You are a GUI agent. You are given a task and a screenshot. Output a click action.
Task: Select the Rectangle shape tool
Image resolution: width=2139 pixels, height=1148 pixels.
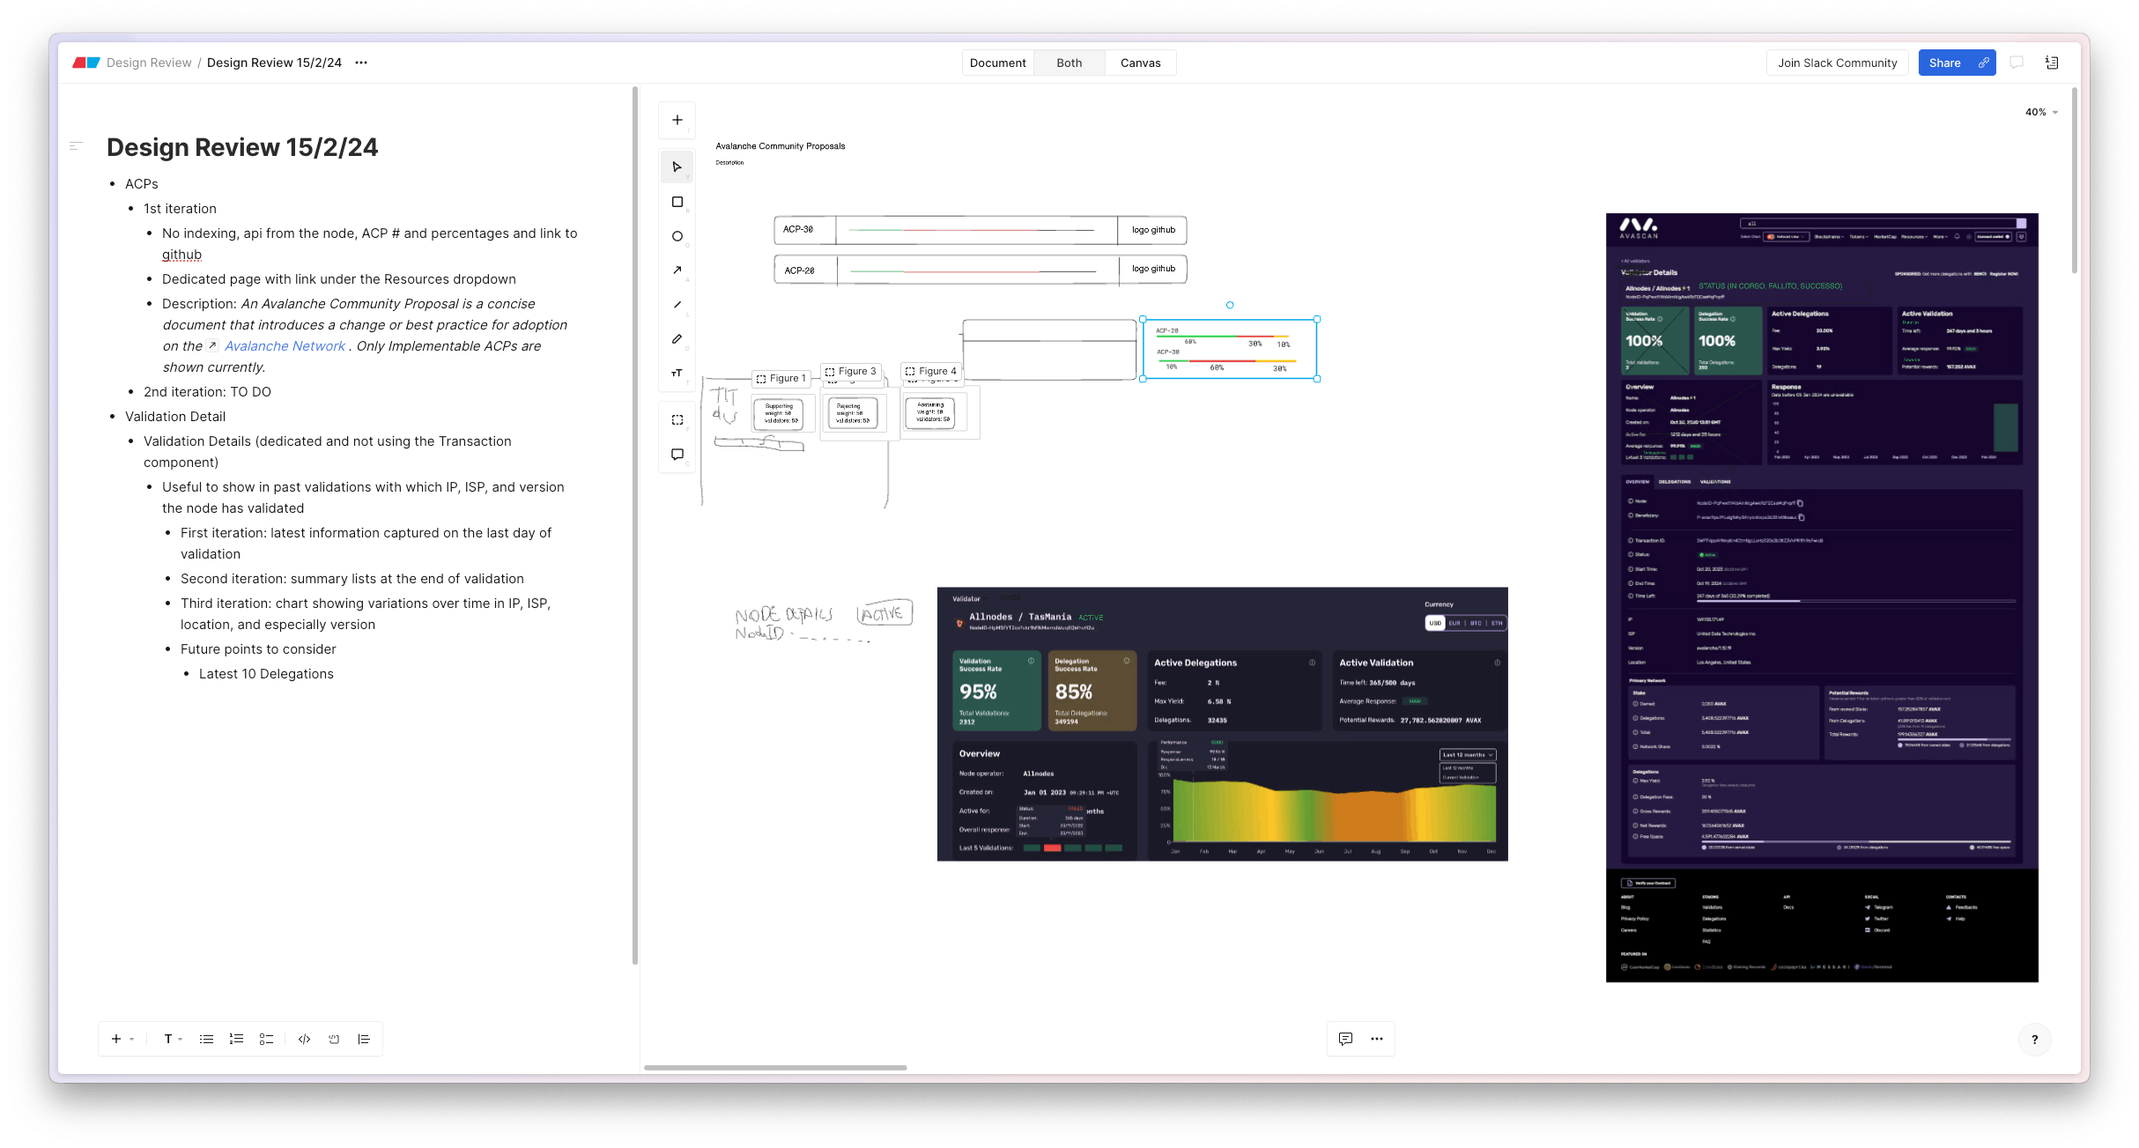click(677, 202)
